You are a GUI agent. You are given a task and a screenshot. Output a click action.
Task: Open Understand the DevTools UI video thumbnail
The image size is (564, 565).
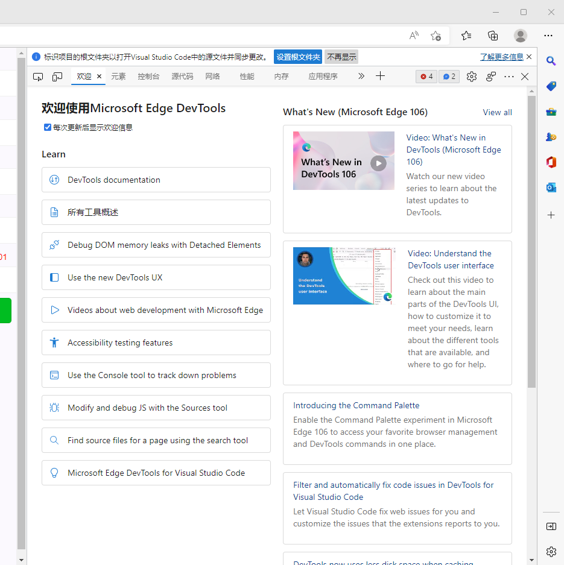[x=344, y=276]
